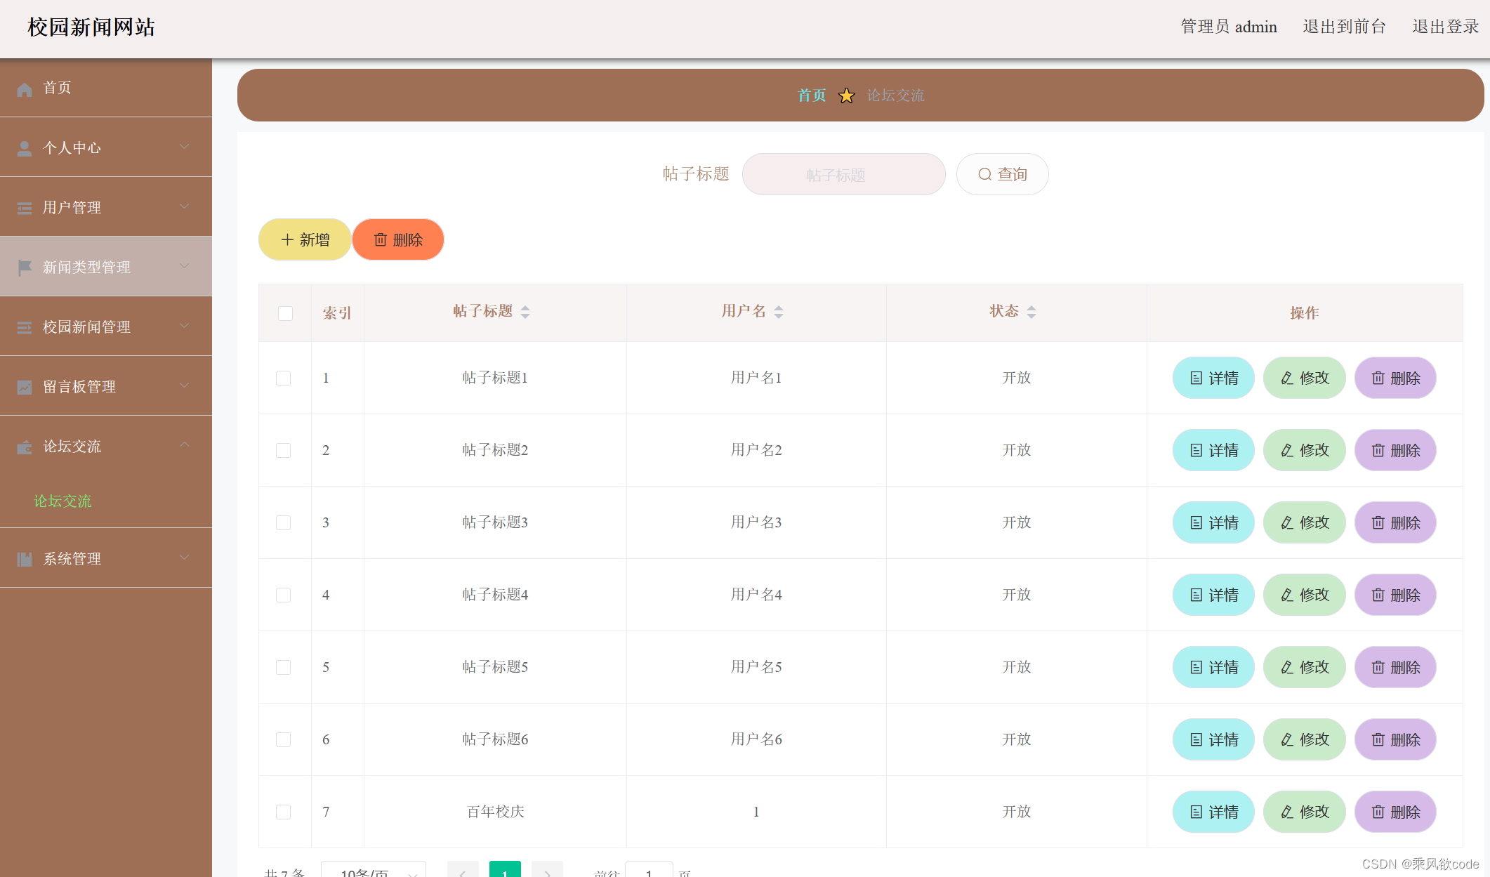The image size is (1490, 877).
Task: Click the star icon in breadcrumb
Action: (847, 95)
